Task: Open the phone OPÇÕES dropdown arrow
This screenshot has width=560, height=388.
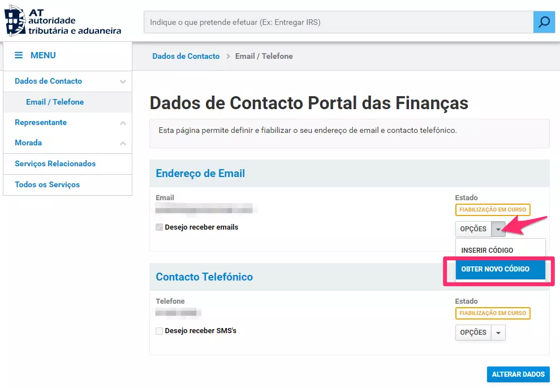Action: click(x=498, y=333)
